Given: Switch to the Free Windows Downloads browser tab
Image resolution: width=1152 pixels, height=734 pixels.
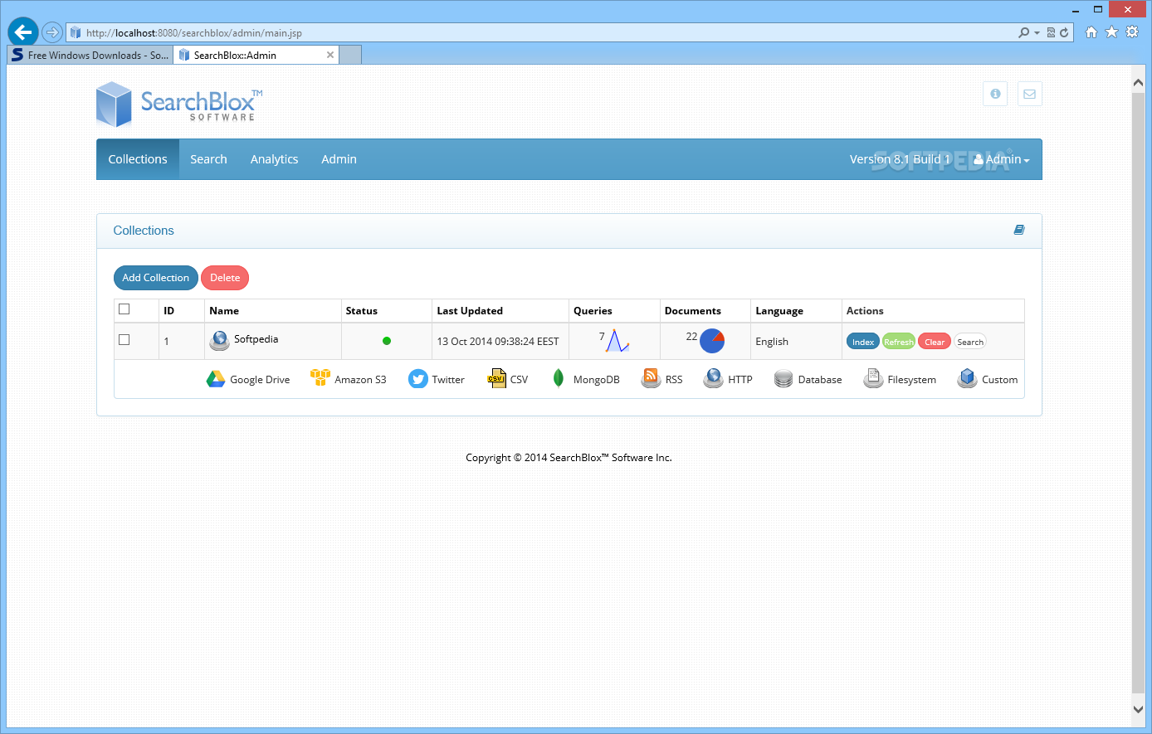Looking at the screenshot, I should (x=90, y=55).
